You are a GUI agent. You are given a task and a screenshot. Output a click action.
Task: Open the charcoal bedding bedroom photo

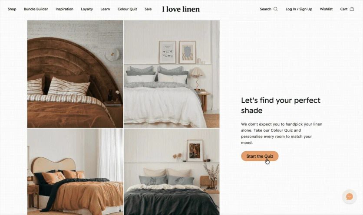coord(172,172)
